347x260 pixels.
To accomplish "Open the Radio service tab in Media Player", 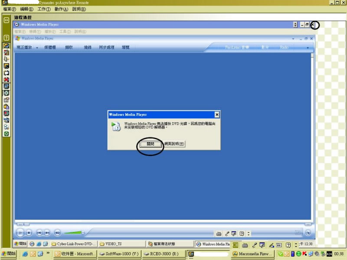I will 285,47.
